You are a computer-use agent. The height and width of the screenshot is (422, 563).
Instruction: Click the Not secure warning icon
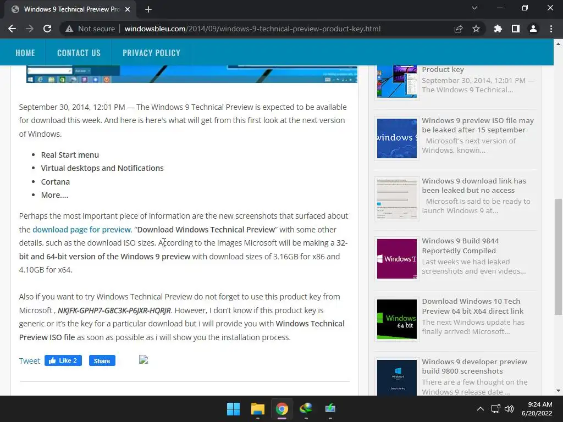pyautogui.click(x=69, y=29)
